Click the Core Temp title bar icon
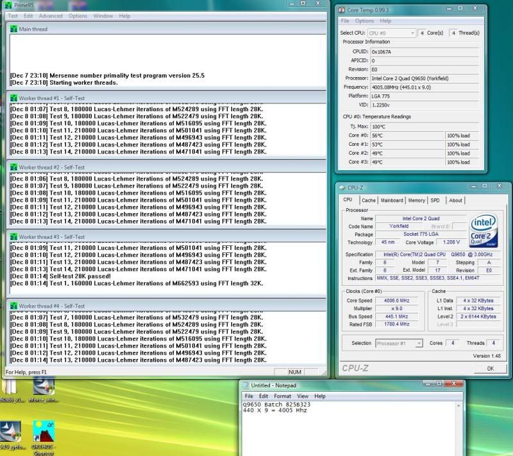This screenshot has width=513, height=456. [x=342, y=10]
